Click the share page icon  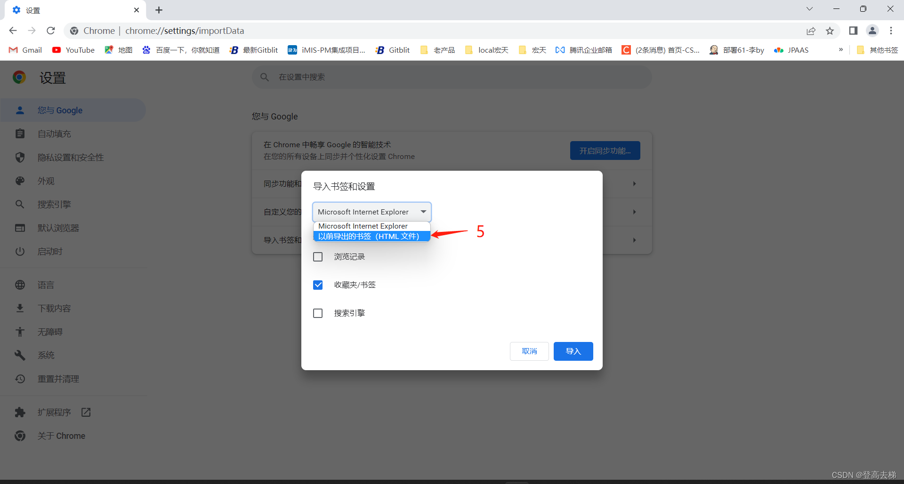[x=811, y=31]
